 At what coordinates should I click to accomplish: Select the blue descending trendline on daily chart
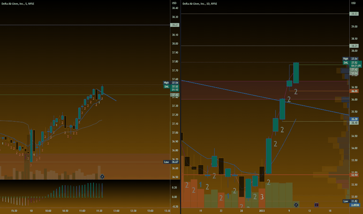265,97
